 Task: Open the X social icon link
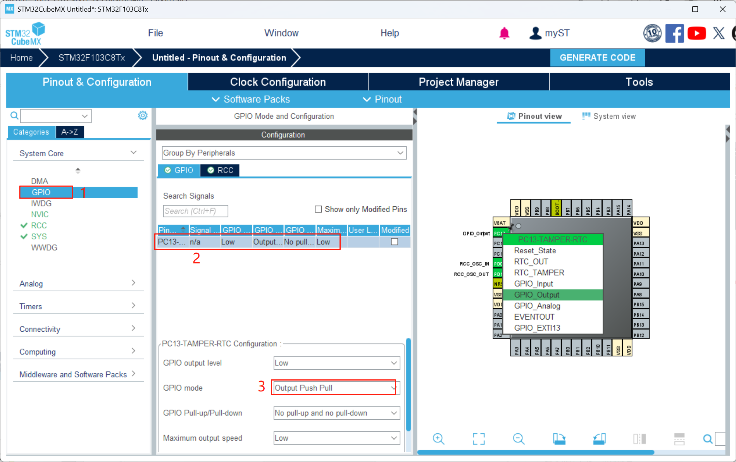point(719,33)
